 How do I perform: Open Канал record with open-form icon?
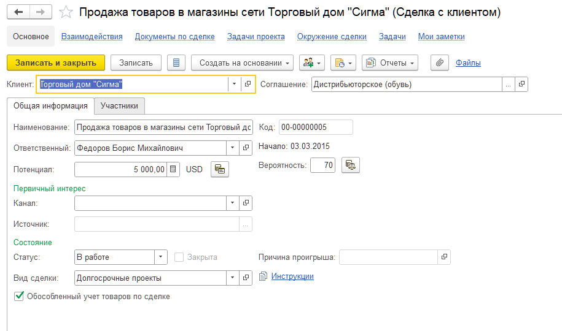click(x=246, y=203)
